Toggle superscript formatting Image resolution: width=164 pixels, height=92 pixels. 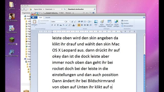[x=66, y=25]
